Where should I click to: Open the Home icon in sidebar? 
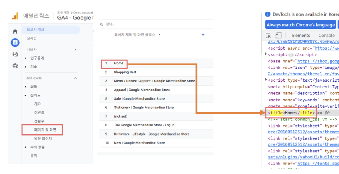point(15,32)
